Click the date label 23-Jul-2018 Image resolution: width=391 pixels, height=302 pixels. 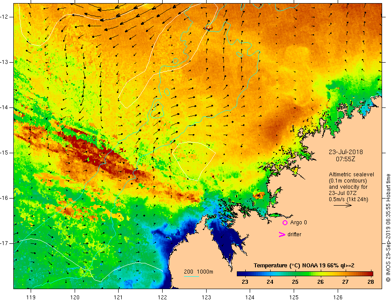tap(346, 152)
